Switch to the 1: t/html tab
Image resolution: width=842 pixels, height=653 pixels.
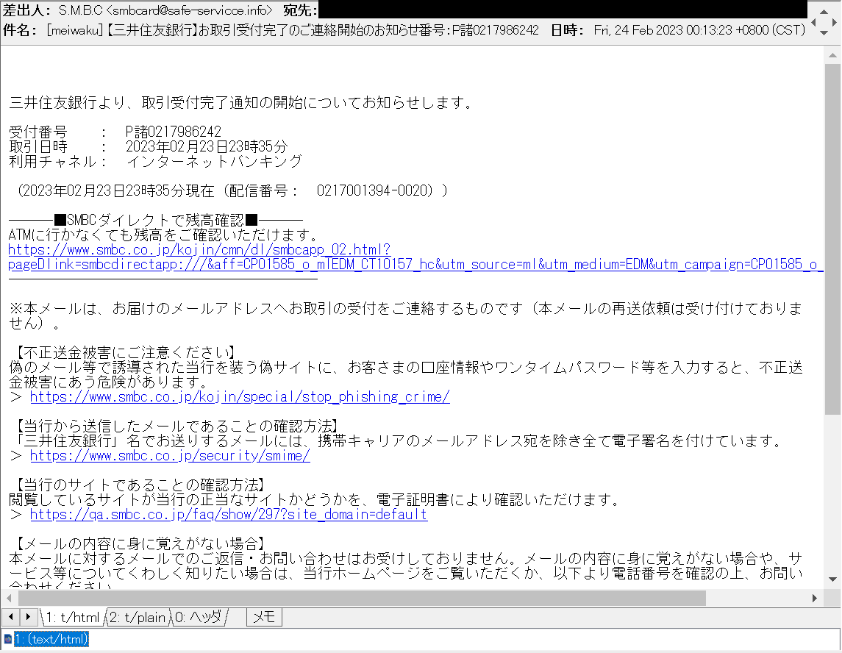tap(72, 618)
